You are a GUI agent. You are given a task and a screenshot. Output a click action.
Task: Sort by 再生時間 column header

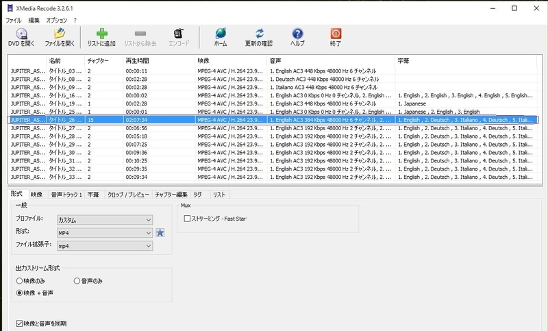[x=159, y=61]
